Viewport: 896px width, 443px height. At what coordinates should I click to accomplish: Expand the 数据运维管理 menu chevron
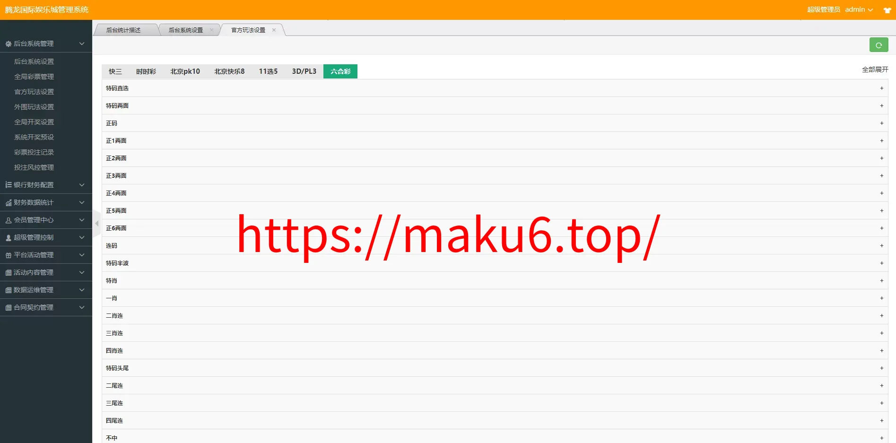pyautogui.click(x=82, y=290)
